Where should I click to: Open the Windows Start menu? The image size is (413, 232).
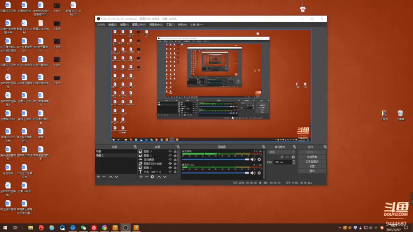[5, 228]
